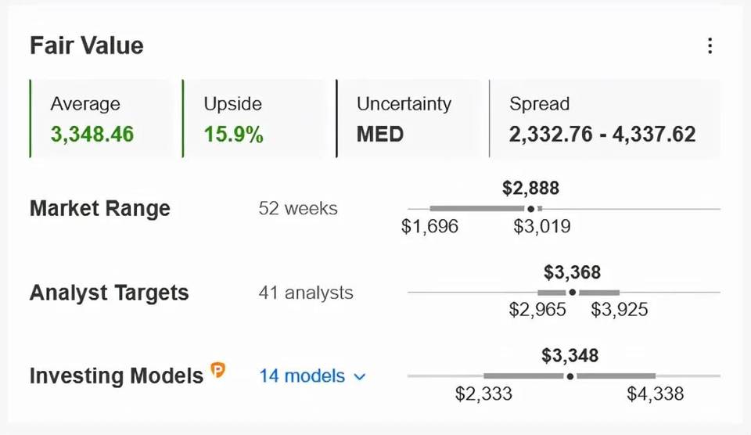Image resolution: width=751 pixels, height=435 pixels.
Task: Click the Fair Value heading
Action: coord(87,46)
